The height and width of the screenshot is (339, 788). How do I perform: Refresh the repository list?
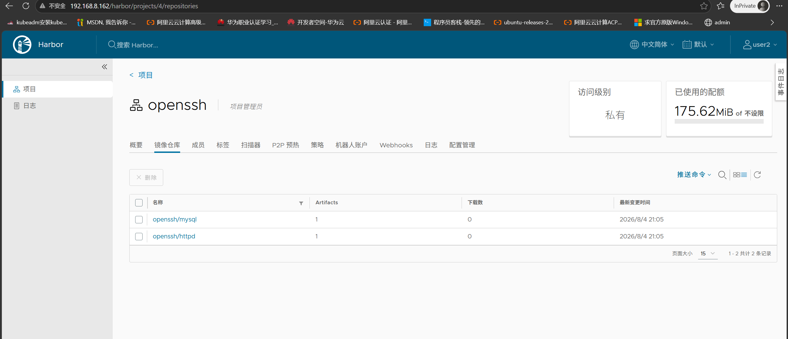758,175
